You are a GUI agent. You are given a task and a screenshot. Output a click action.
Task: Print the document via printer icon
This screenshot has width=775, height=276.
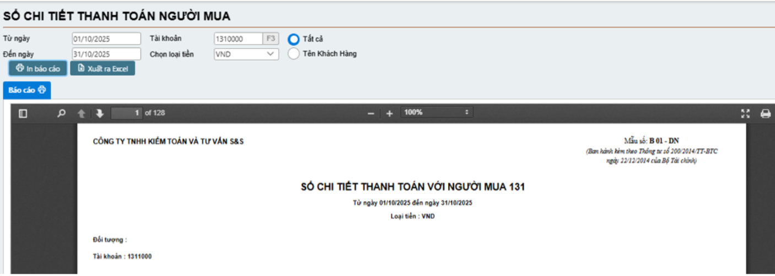click(765, 113)
